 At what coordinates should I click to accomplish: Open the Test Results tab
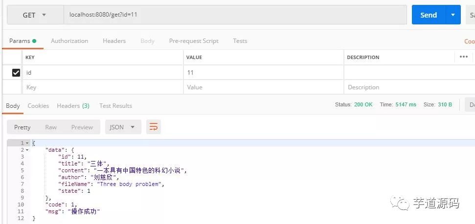point(116,106)
